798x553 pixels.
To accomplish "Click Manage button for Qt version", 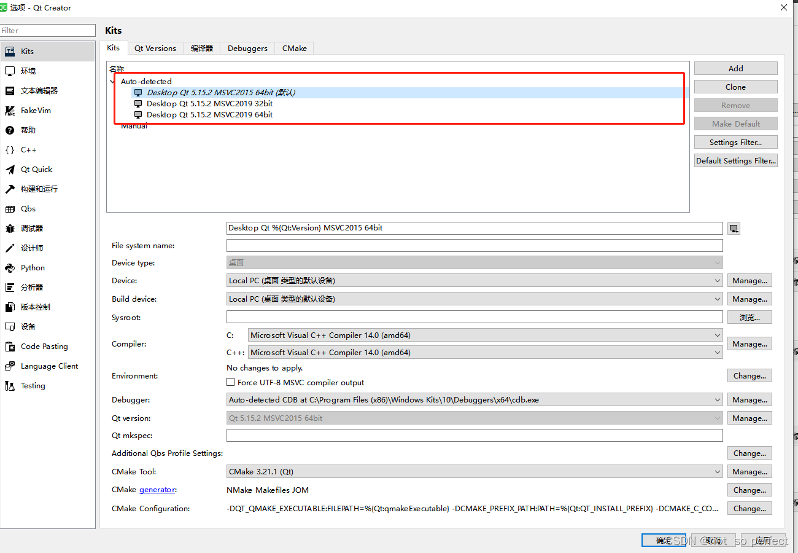I will (x=750, y=418).
